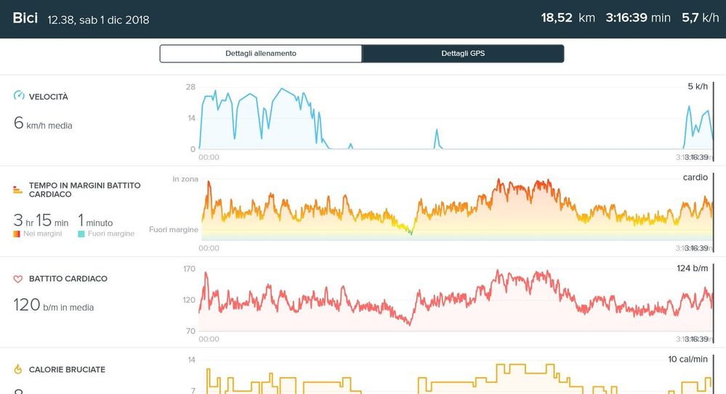Click the Velocità speedometer icon
726x394 pixels.
(19, 96)
